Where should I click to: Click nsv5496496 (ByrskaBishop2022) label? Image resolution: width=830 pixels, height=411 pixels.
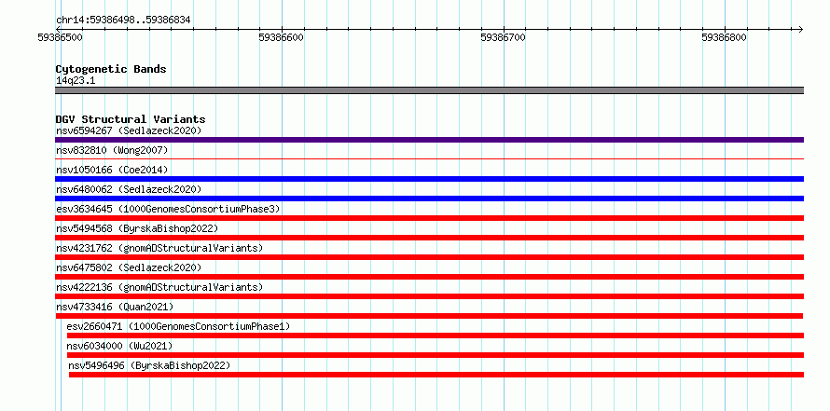point(150,365)
